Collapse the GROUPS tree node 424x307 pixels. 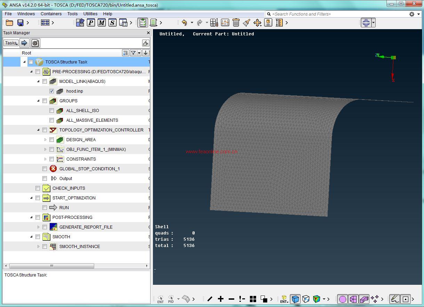[x=38, y=101]
